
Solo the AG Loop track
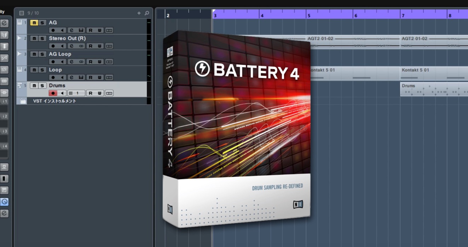point(42,54)
